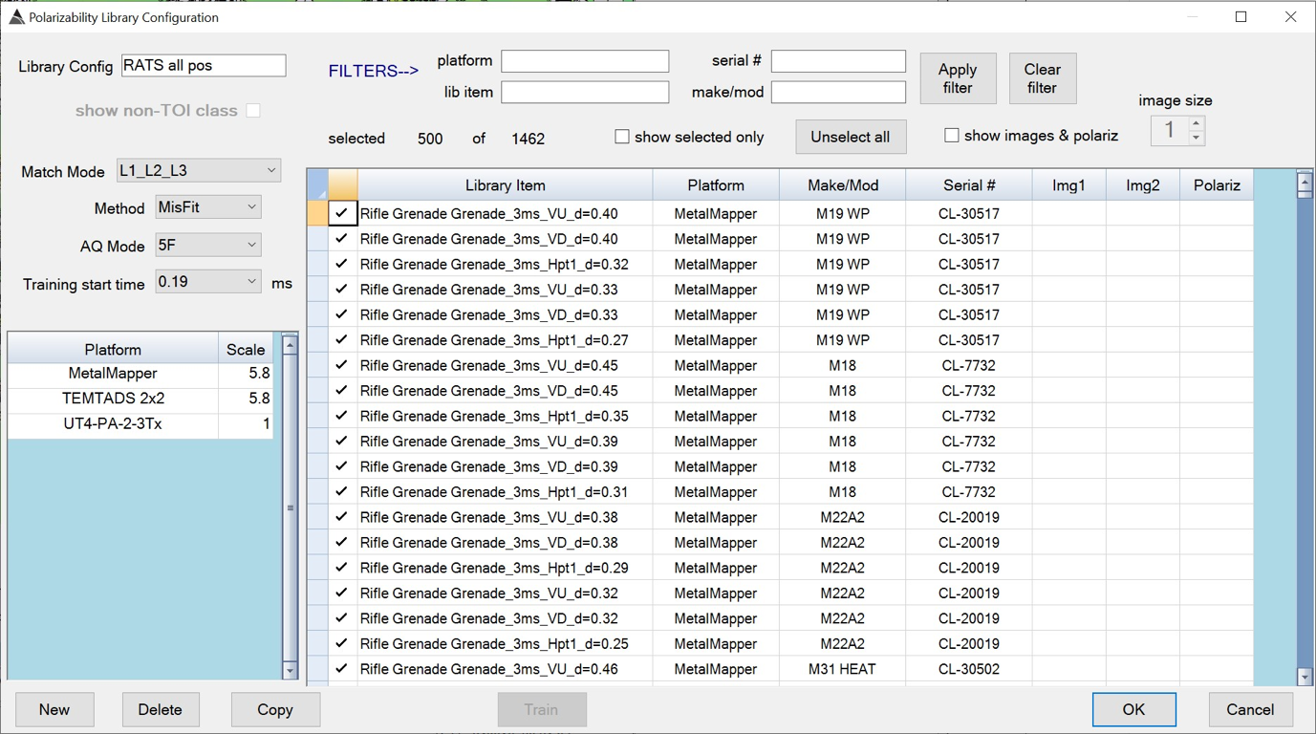This screenshot has width=1316, height=734.
Task: Uncheck the Grenade_3ms_VU_d=0.40 row checkbox
Action: tap(342, 213)
